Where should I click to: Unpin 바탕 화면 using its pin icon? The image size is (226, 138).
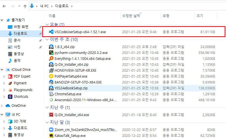click(x=41, y=27)
